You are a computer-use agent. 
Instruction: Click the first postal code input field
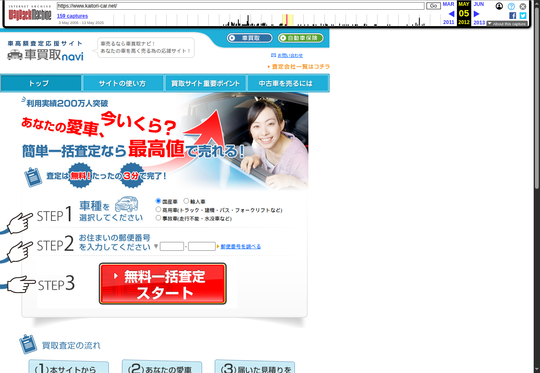click(x=172, y=247)
